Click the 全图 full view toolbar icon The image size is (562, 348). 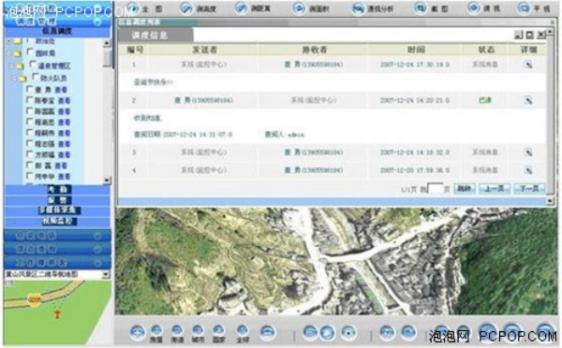133,7
